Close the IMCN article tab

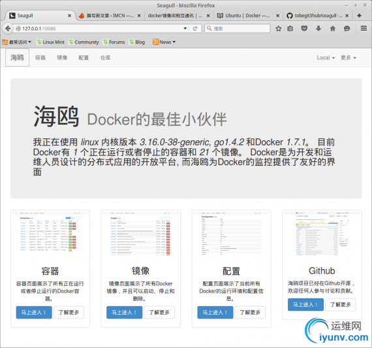click(x=139, y=16)
